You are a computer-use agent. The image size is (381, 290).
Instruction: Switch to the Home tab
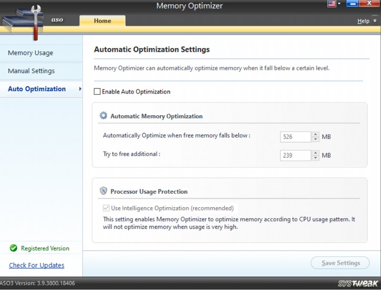click(102, 20)
